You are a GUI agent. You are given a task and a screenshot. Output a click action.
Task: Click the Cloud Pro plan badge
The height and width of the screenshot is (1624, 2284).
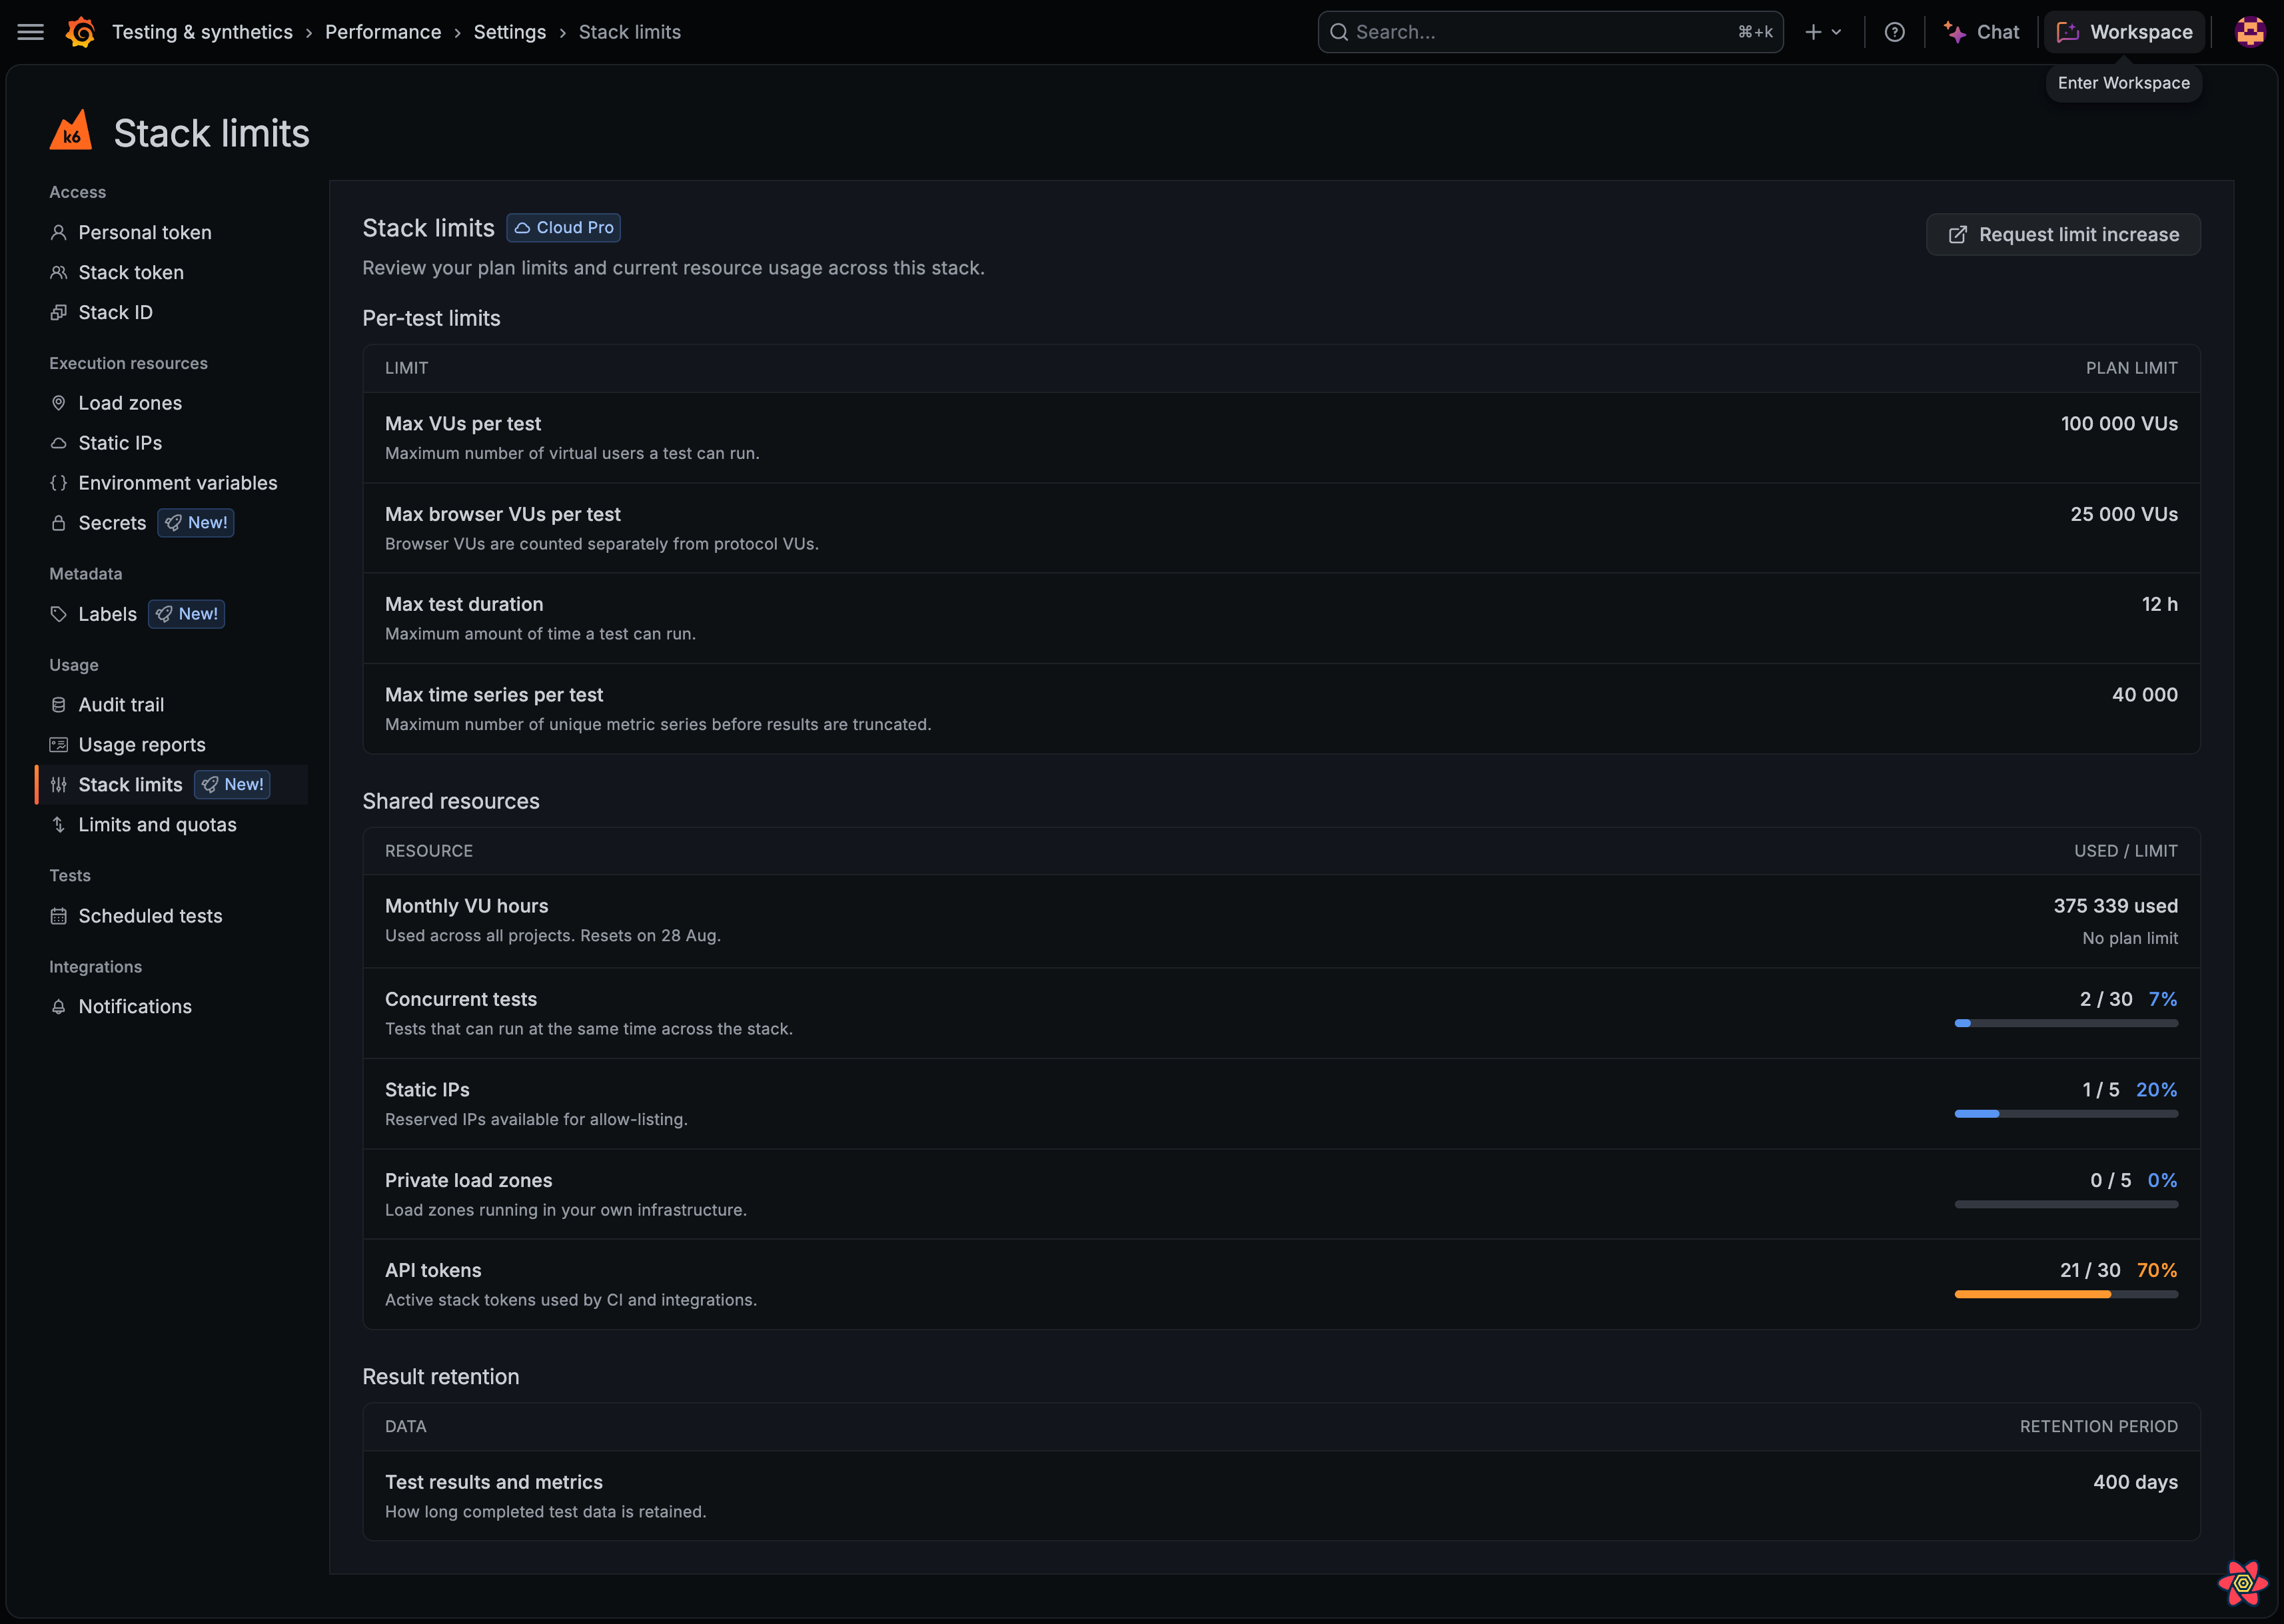[563, 228]
